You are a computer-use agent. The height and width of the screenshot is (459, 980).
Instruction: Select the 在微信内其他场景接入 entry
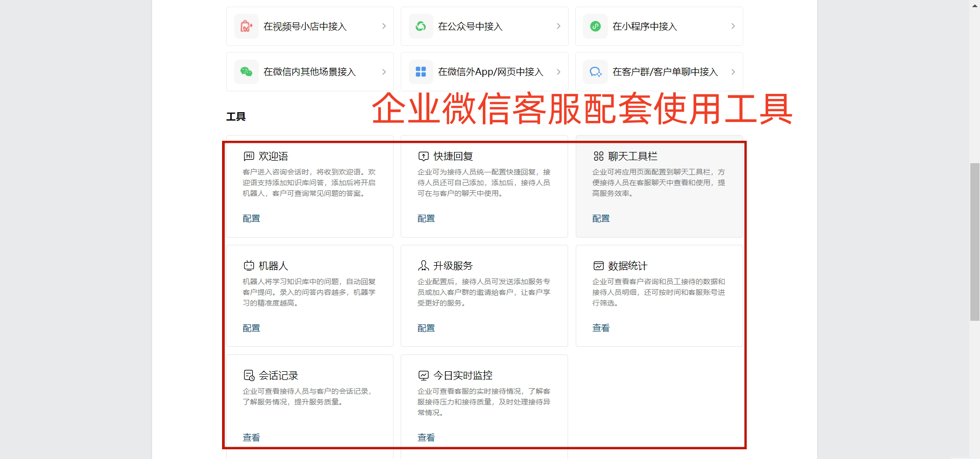[x=310, y=72]
